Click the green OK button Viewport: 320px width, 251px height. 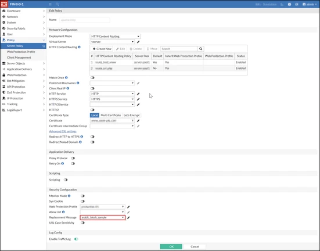point(171,246)
